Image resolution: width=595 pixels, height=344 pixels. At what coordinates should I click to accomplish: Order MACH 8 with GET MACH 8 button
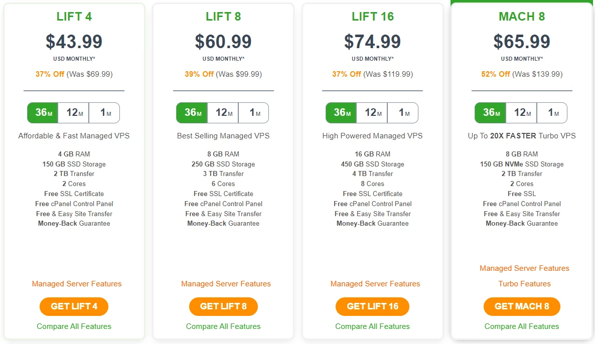tap(522, 306)
